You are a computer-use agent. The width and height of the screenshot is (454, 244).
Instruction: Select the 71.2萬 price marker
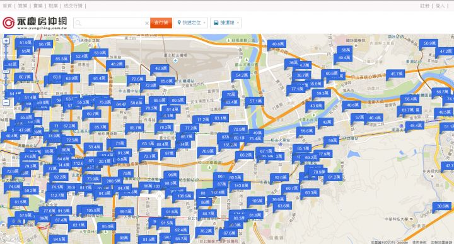pyautogui.click(x=202, y=119)
